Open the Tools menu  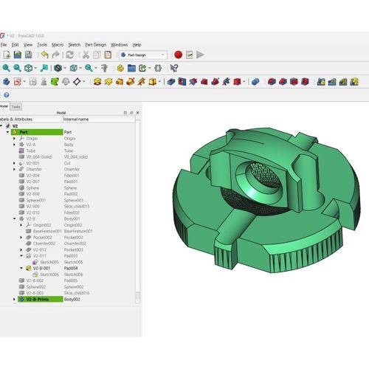pyautogui.click(x=42, y=45)
